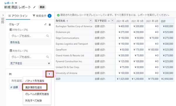The height and width of the screenshot is (106, 176).
Task: Toggle swap groups icon in グループ header
Action: [45, 24]
